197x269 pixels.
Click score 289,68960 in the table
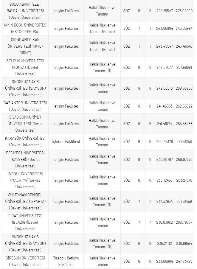pos(184,88)
